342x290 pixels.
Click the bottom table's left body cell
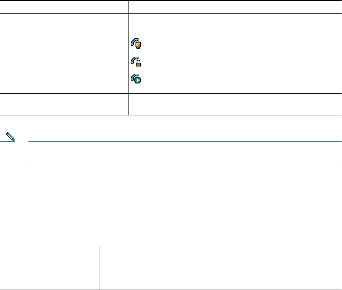(x=49, y=274)
